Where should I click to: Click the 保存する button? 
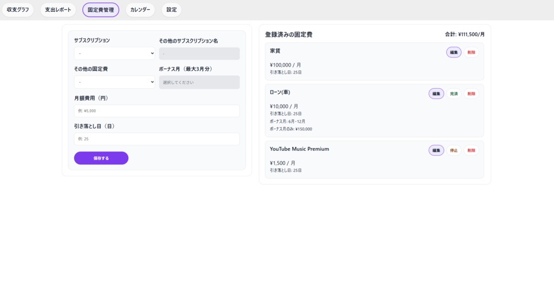click(101, 158)
